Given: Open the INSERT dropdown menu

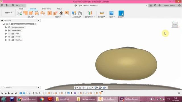Looking at the screenshot, I should pos(111,17).
